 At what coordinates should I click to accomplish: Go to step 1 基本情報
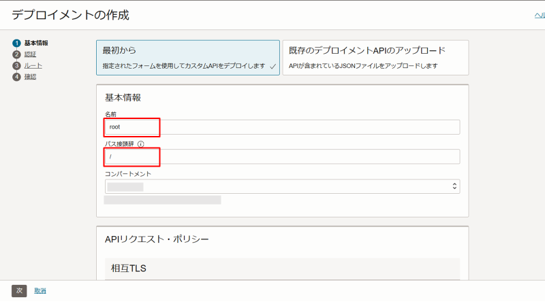36,43
